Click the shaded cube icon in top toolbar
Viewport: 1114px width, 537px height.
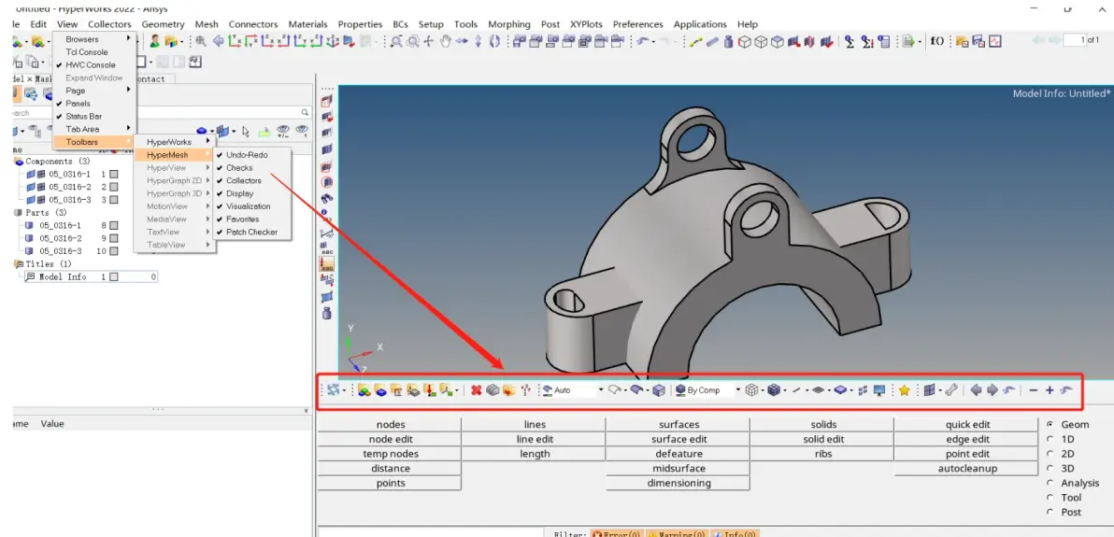tap(778, 42)
